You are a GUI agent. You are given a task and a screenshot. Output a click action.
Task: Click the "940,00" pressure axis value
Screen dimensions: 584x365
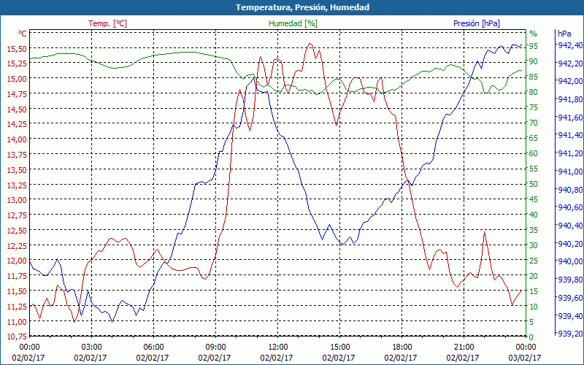click(x=570, y=261)
